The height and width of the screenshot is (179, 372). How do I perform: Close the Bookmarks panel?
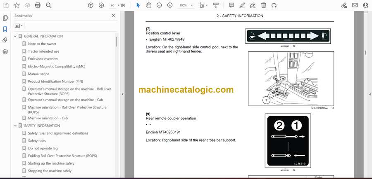113,16
